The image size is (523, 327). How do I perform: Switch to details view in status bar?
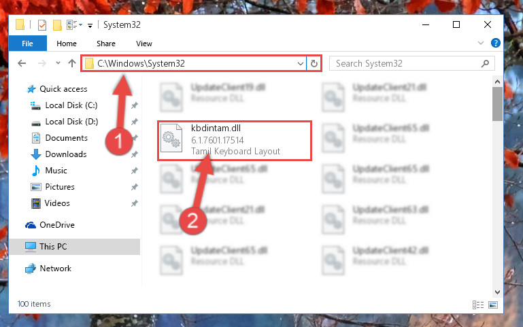click(478, 305)
